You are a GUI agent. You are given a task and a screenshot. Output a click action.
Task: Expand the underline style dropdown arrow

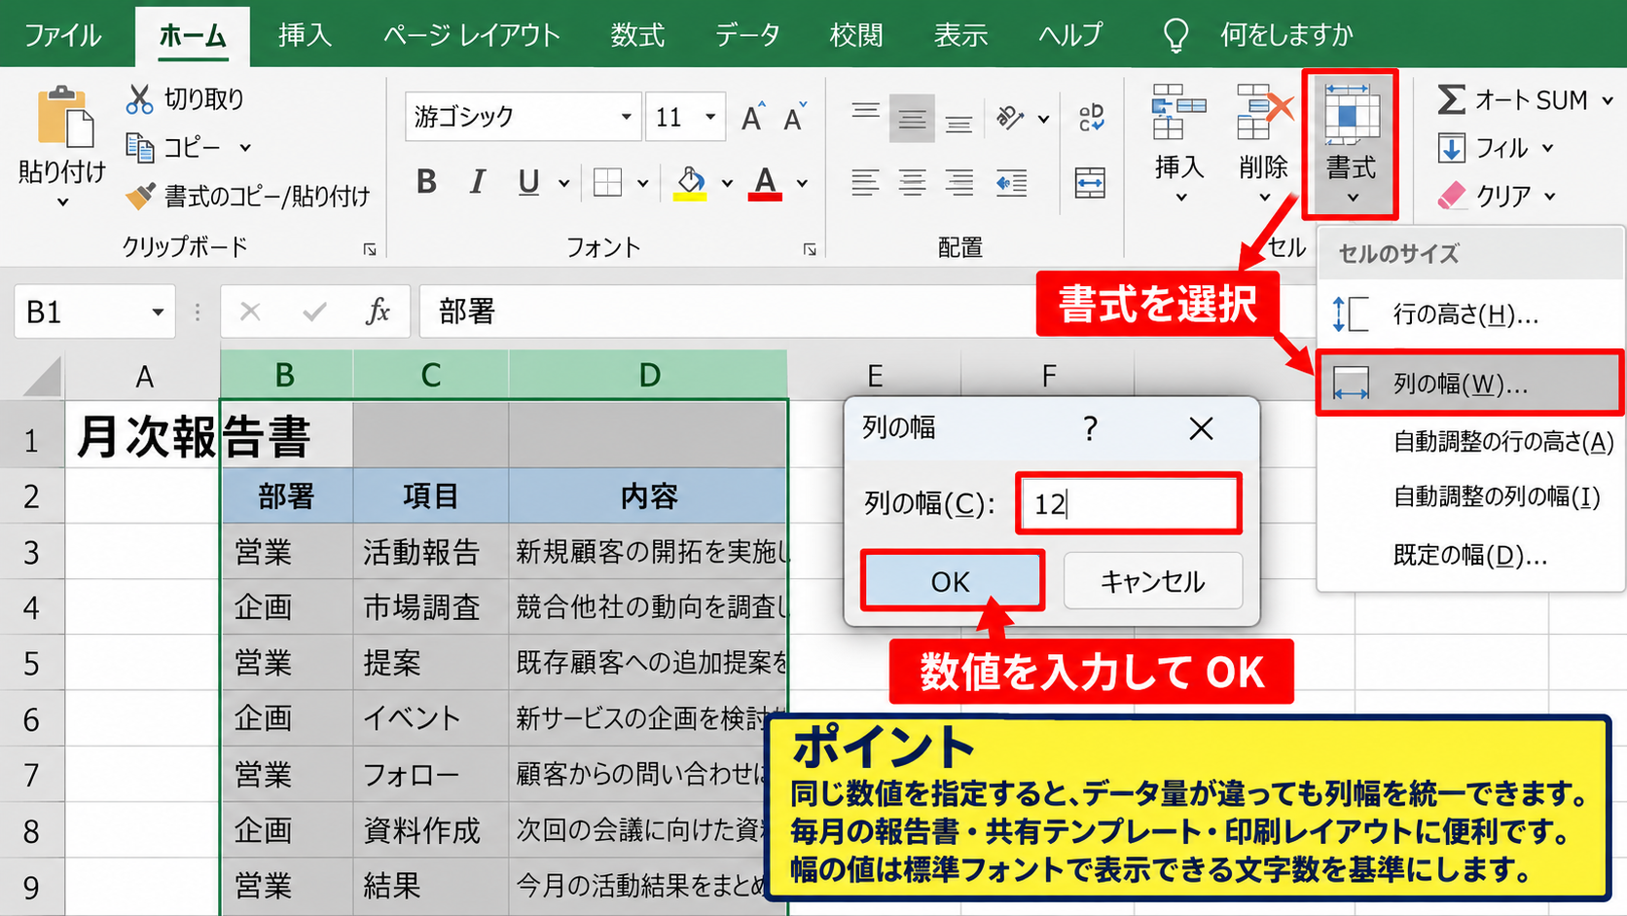click(563, 183)
